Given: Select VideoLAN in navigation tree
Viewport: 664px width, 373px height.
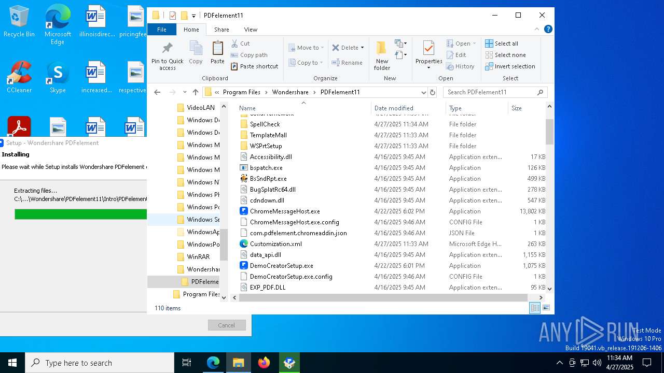Looking at the screenshot, I should click(200, 108).
